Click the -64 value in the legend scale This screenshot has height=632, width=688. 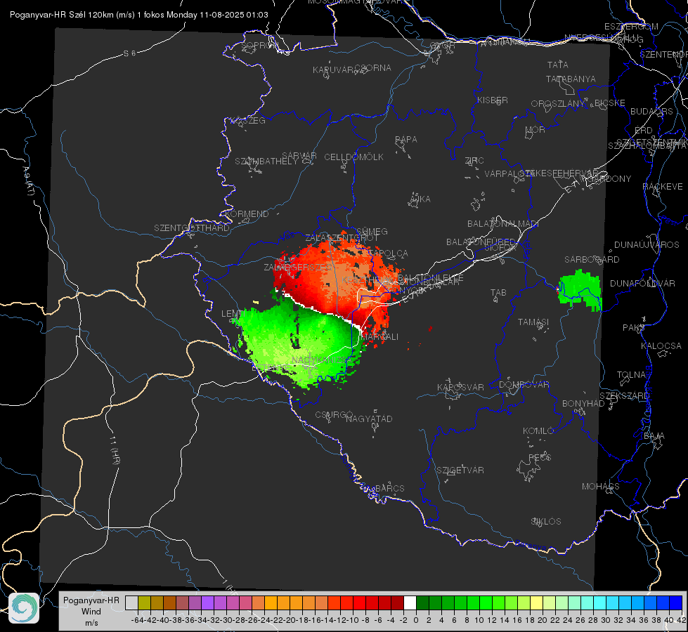tap(137, 620)
